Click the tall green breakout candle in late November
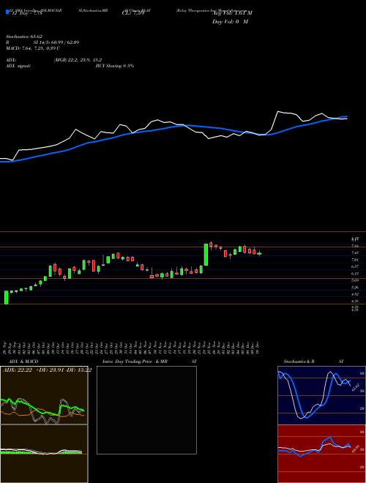Viewport: 366px width, 483px height. coord(206,255)
